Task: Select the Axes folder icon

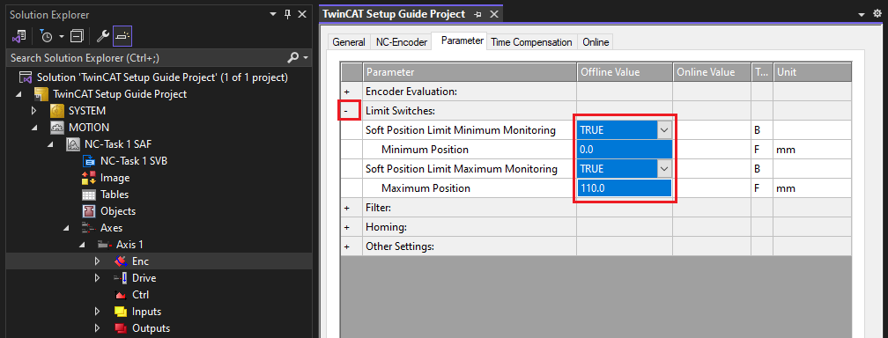Action: 88,228
